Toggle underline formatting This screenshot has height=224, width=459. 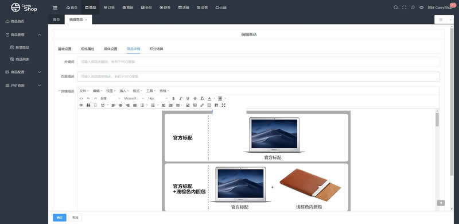(x=188, y=99)
